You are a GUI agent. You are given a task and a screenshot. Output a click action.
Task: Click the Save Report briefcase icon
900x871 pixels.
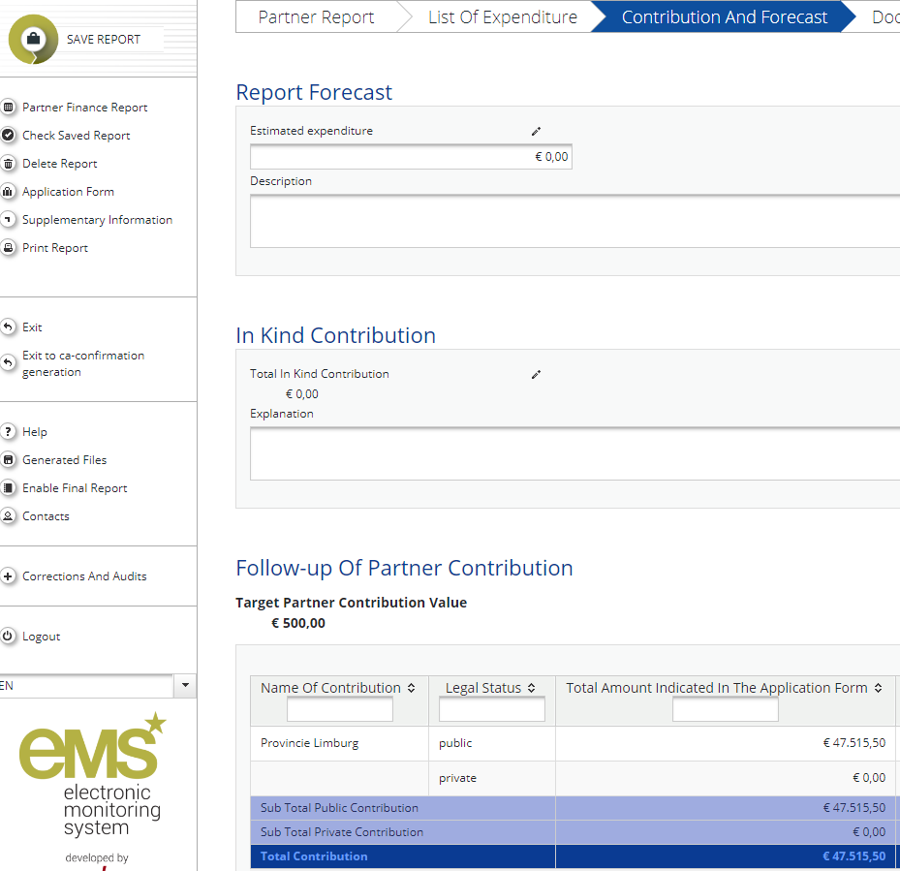click(32, 40)
